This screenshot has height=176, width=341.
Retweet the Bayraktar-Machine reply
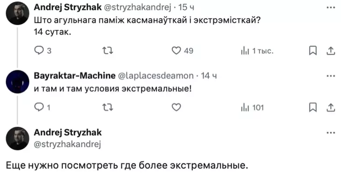coord(108,108)
